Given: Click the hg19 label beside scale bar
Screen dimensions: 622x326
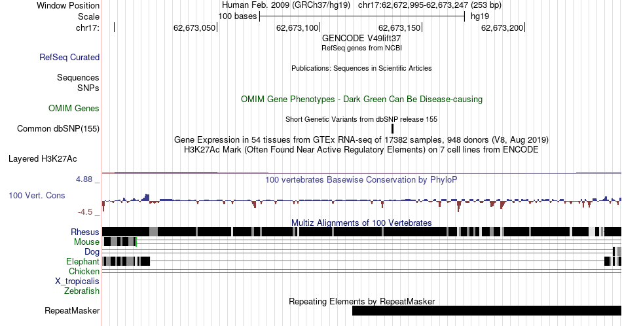Looking at the screenshot, I should 480,16.
